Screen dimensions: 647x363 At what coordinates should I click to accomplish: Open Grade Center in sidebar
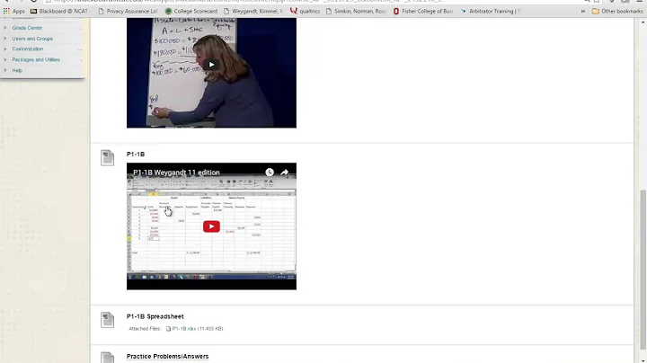(x=27, y=28)
